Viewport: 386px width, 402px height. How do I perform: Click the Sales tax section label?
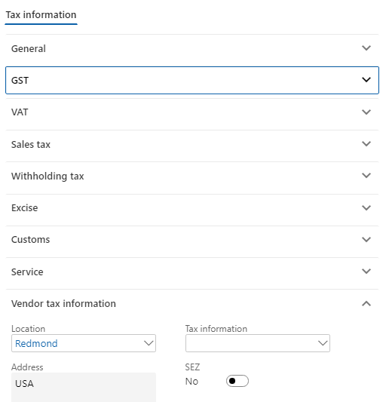pyautogui.click(x=31, y=145)
